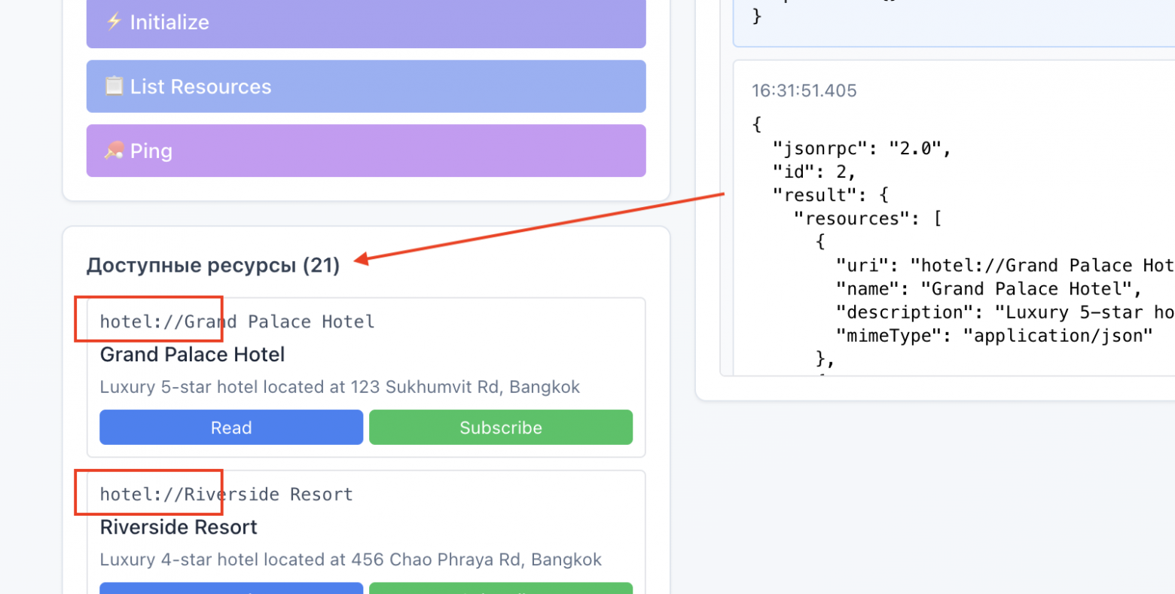Select the hotel://Riverside Resort URI text

pos(227,495)
